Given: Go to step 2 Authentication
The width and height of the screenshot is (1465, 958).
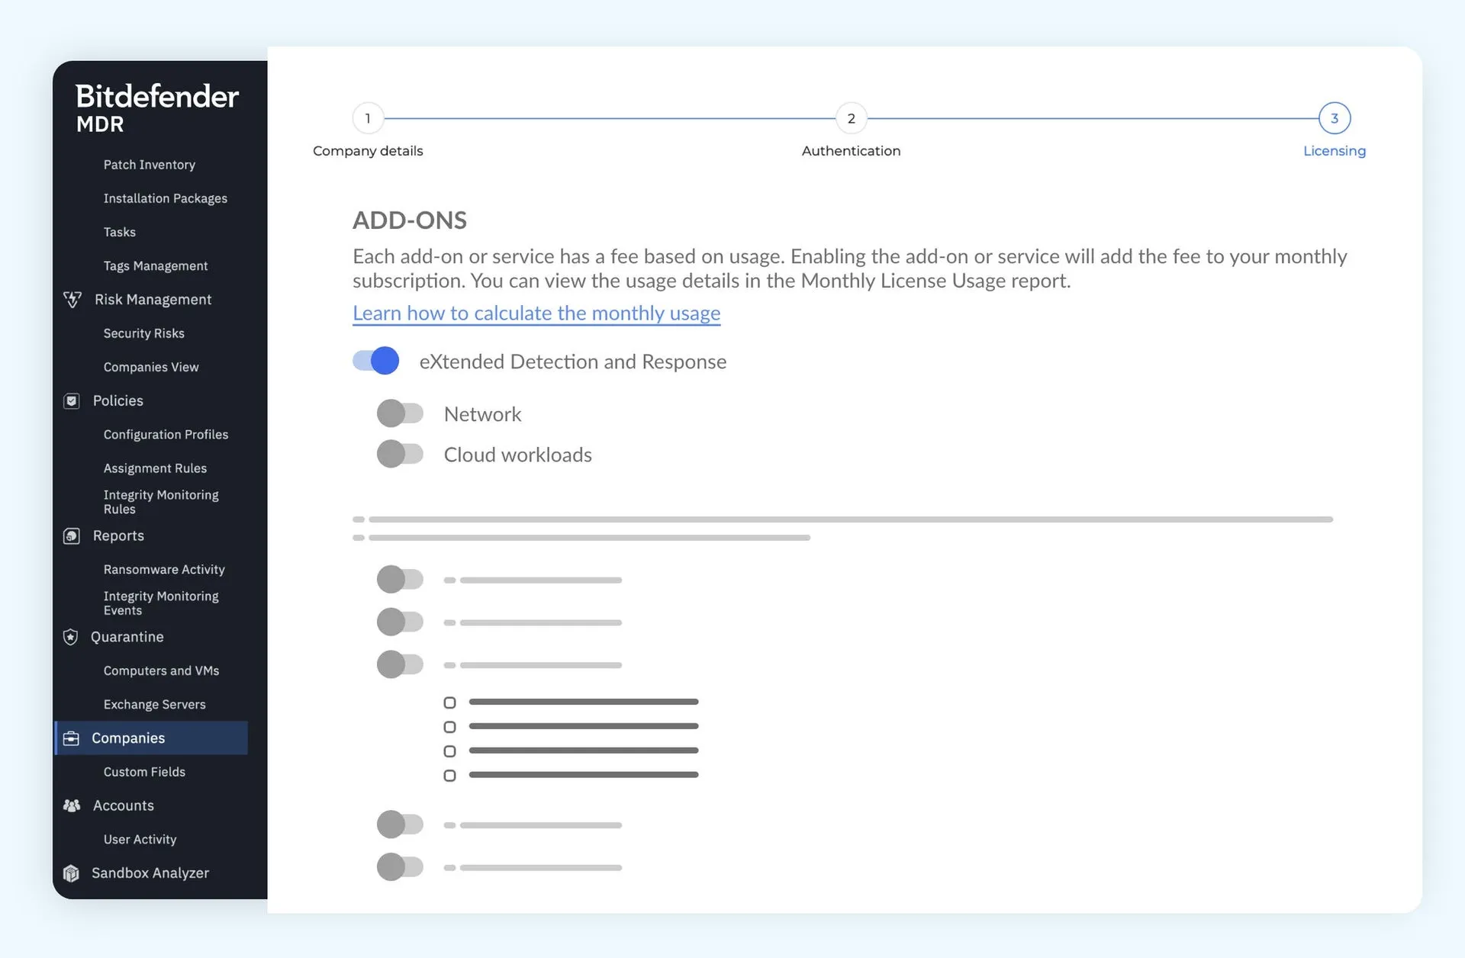Looking at the screenshot, I should pyautogui.click(x=851, y=118).
